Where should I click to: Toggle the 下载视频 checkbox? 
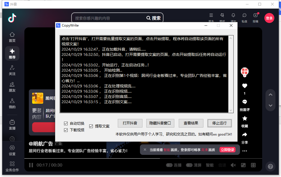tap(66, 130)
